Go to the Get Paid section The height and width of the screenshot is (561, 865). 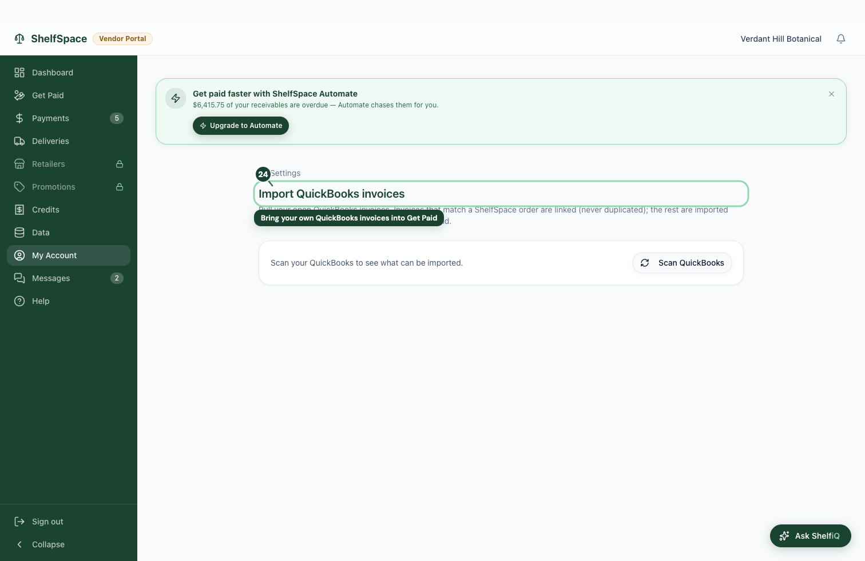(69, 95)
